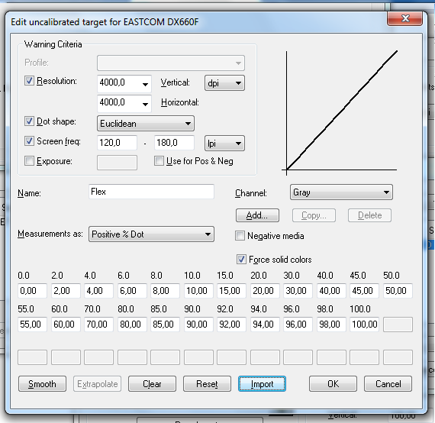Open the Channel Gray dropdown
Image resolution: width=435 pixels, height=423 pixels.
pos(341,192)
